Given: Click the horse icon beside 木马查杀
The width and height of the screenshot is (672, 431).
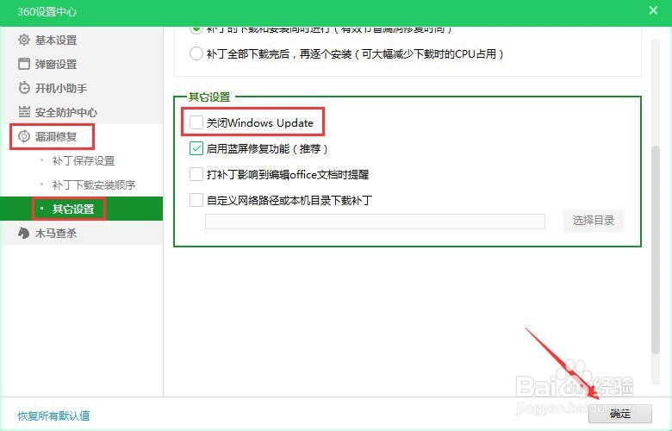Looking at the screenshot, I should pos(24,233).
